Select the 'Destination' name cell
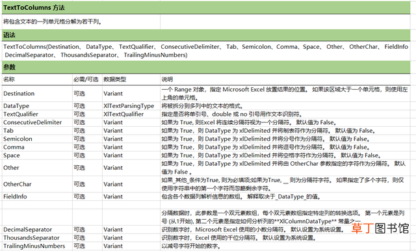The height and width of the screenshot is (251, 416). coord(37,94)
